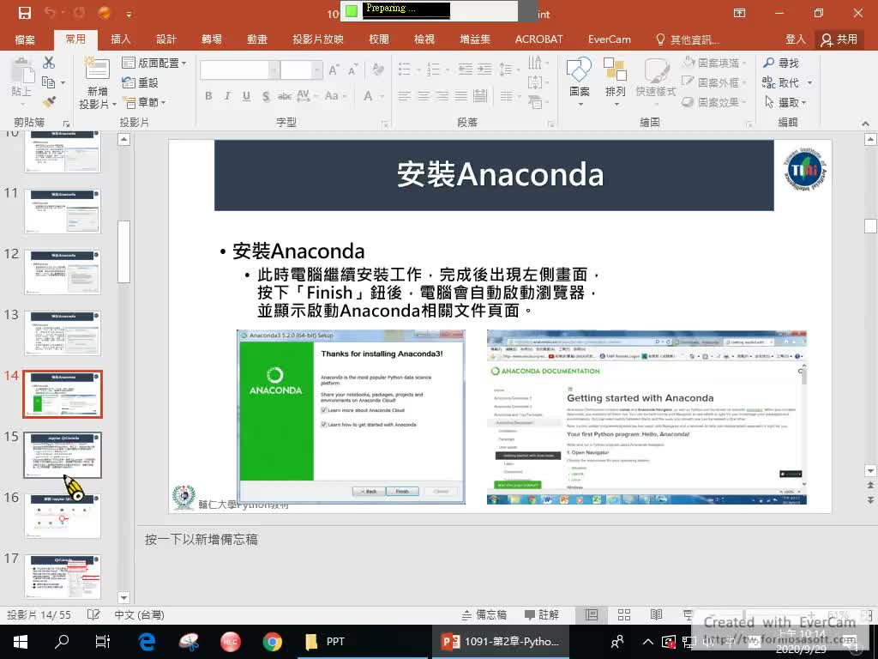878x659 pixels.
Task: Click the decrease indent icon
Action: point(465,70)
